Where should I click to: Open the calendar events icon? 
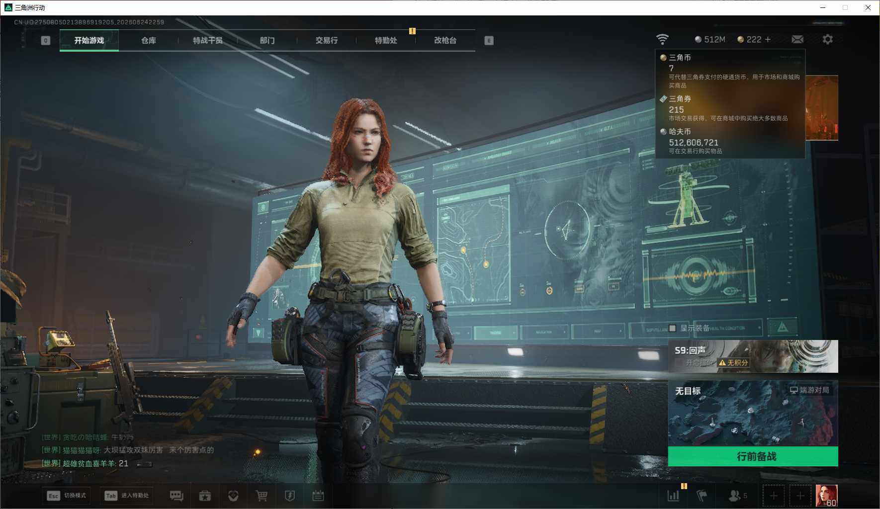pos(318,496)
